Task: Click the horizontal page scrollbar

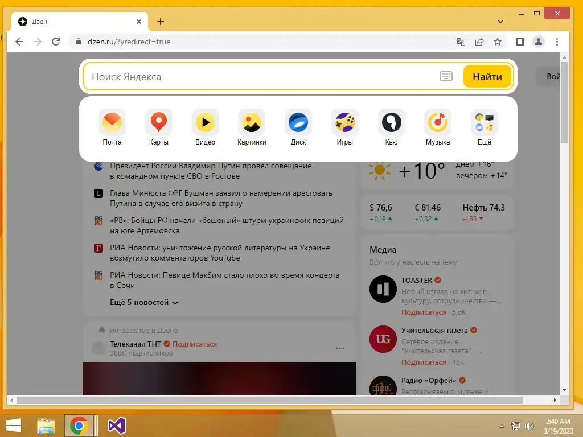Action: (x=269, y=400)
